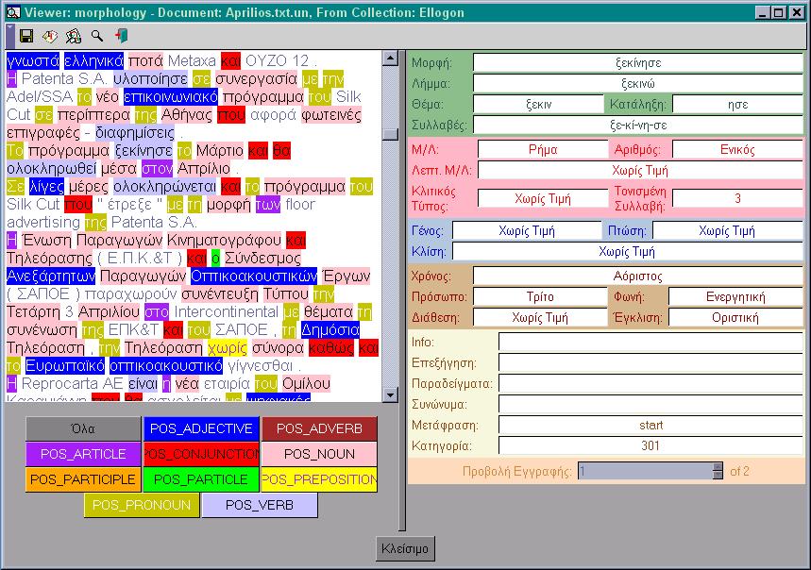
Task: Minimize the viewer window
Action: pos(763,12)
